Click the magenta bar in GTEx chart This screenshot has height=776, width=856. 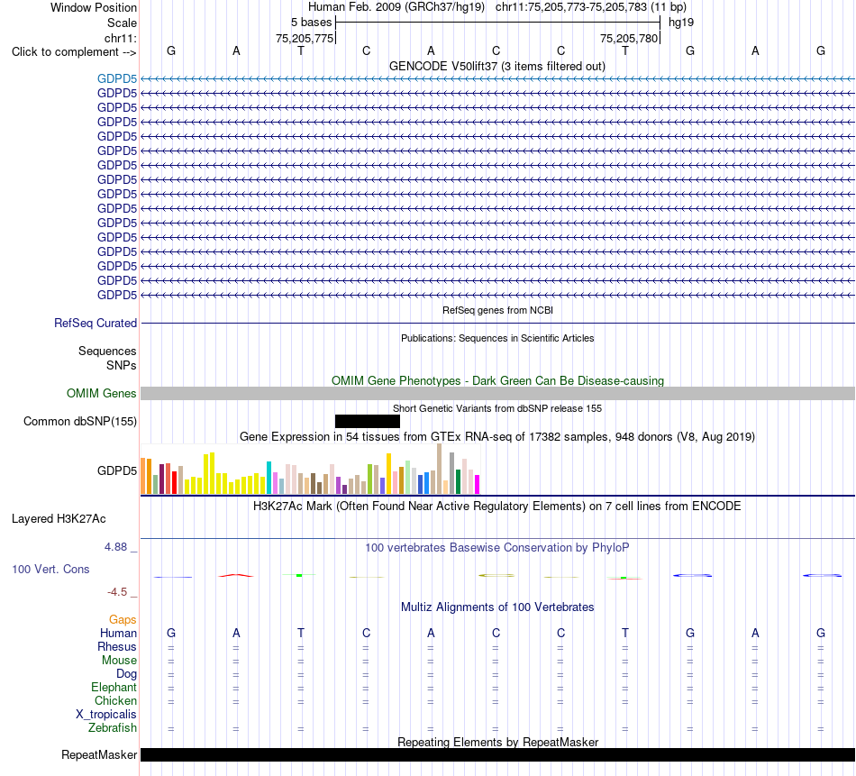click(478, 485)
